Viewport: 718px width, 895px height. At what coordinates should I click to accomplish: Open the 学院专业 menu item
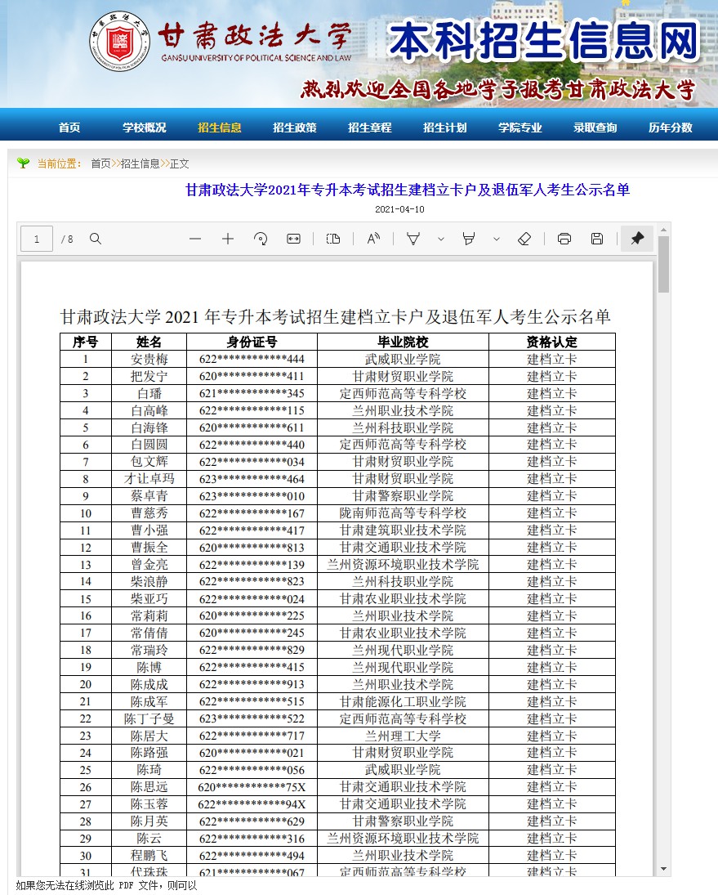click(520, 128)
